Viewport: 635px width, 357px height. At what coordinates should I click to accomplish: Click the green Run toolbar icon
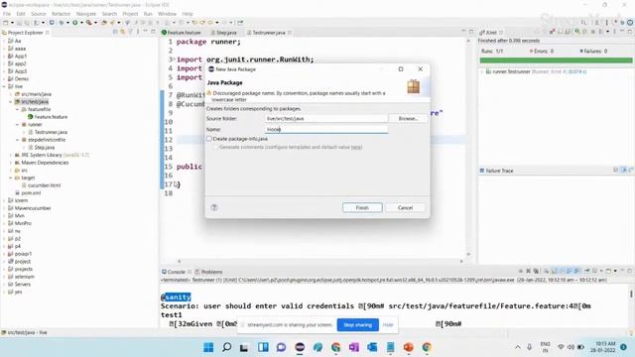click(x=75, y=23)
